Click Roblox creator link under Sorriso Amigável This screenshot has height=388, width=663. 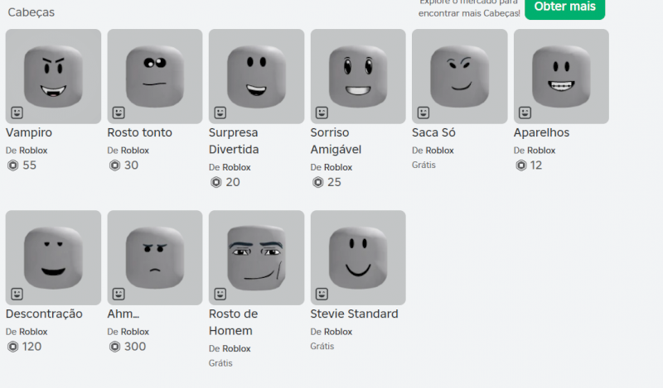(338, 167)
